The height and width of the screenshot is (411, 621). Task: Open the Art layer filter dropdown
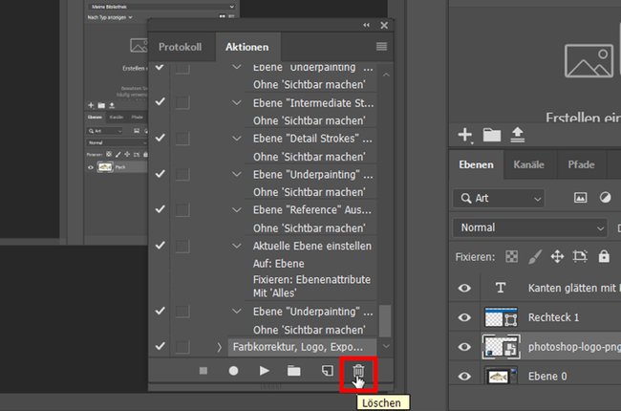(x=498, y=198)
